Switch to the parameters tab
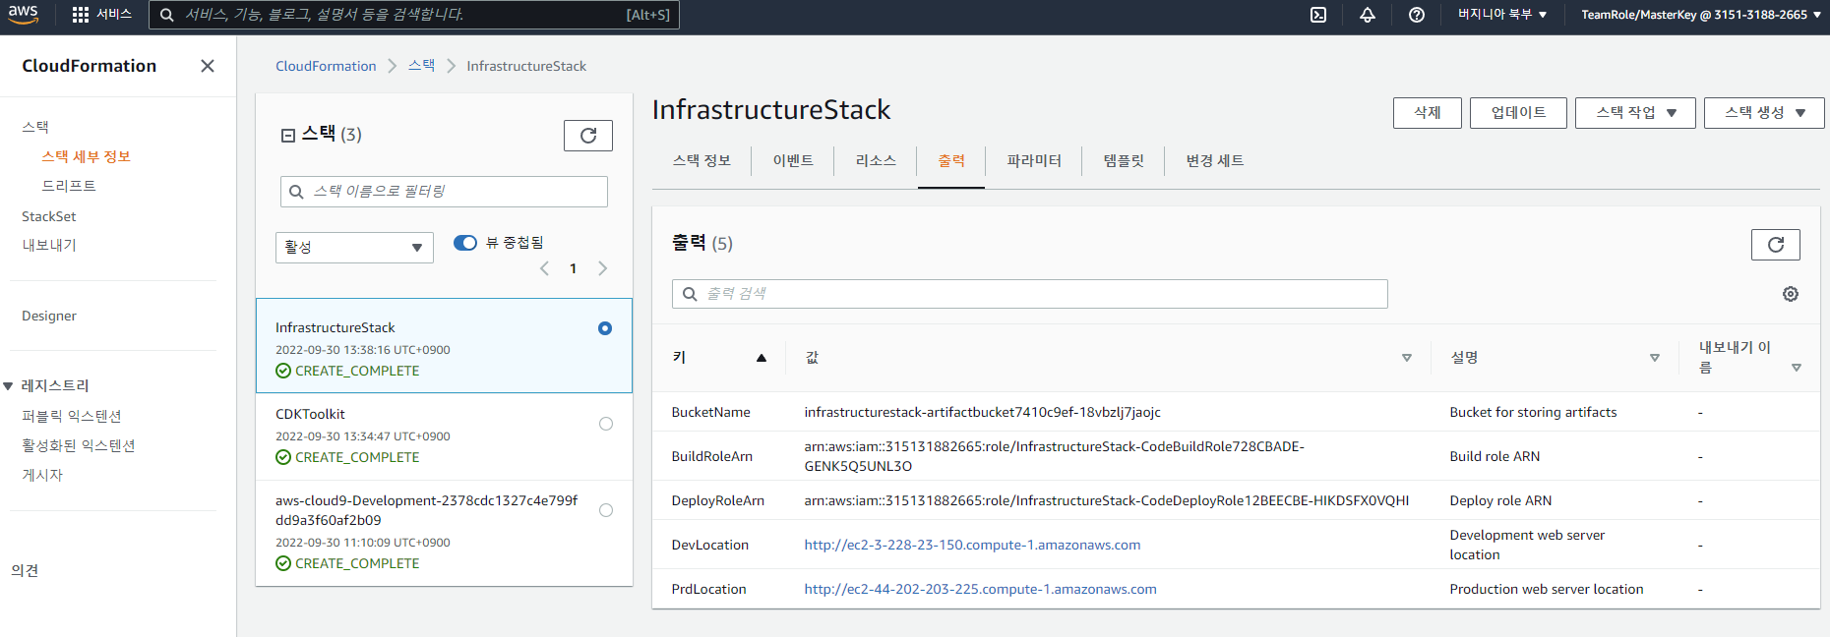The width and height of the screenshot is (1830, 637). tap(1034, 160)
